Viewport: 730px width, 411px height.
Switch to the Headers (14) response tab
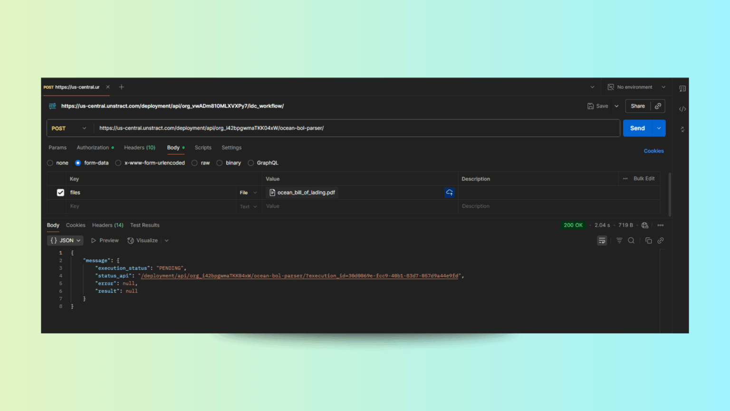[107, 225]
